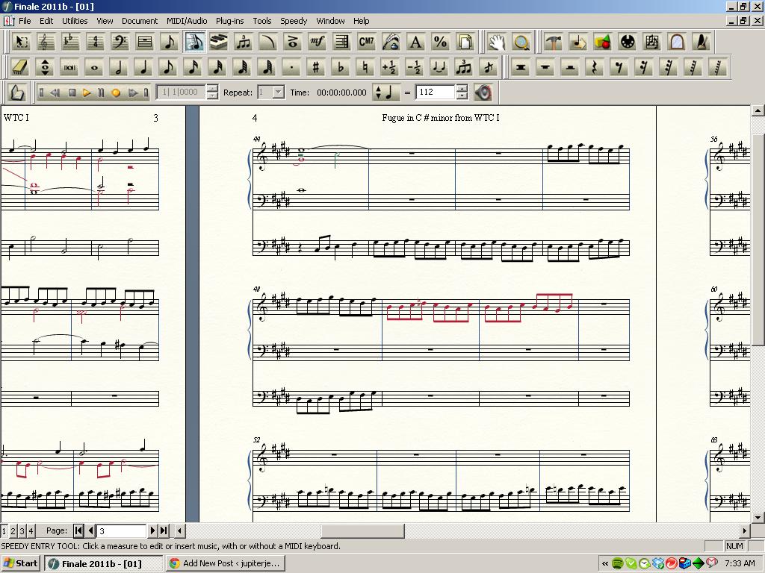Select the Clef tool (bass clef)
This screenshot has width=765, height=573.
[x=120, y=42]
